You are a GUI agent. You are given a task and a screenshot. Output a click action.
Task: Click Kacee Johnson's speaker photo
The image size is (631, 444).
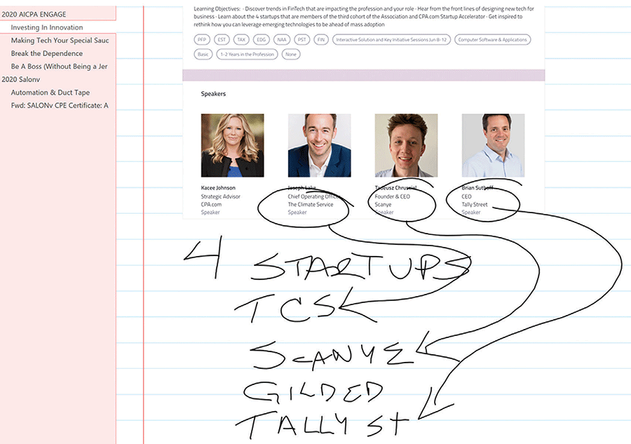[233, 145]
